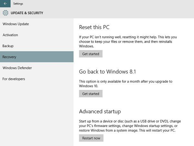Click the back arrow in title bar
Viewport: 194px width, 146px height.
(x=5, y=4)
